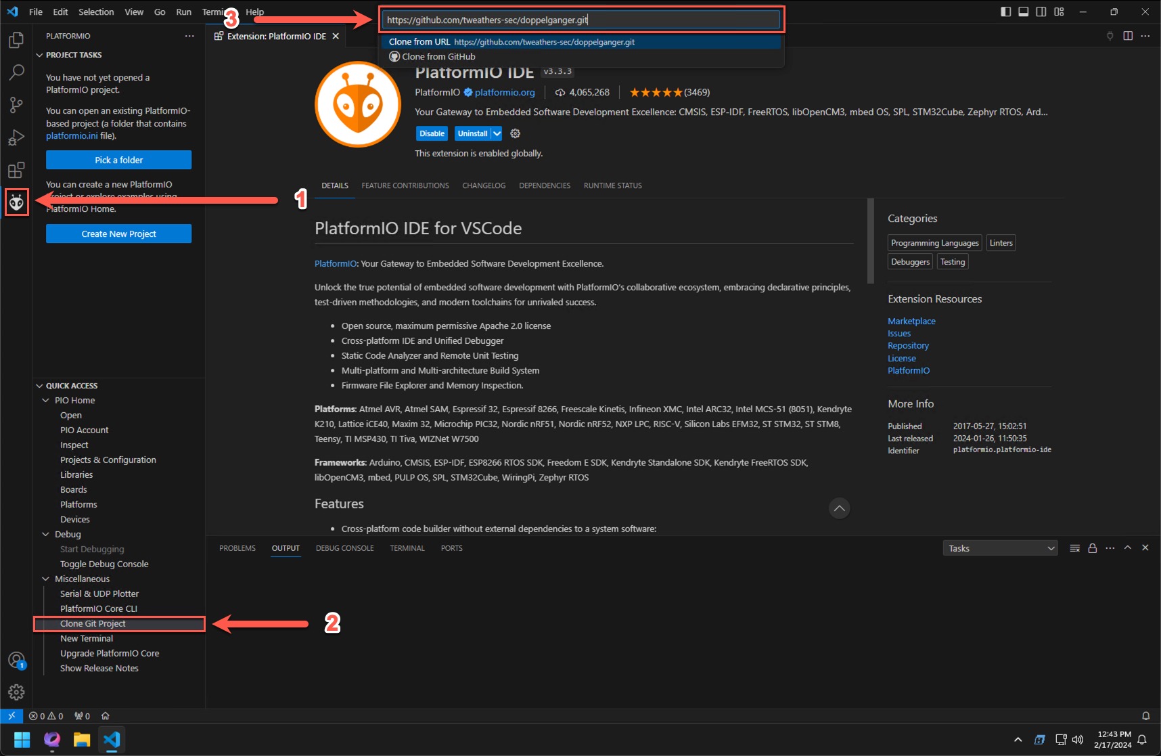Switch to the TERMINAL panel tab
1161x756 pixels.
click(x=407, y=548)
